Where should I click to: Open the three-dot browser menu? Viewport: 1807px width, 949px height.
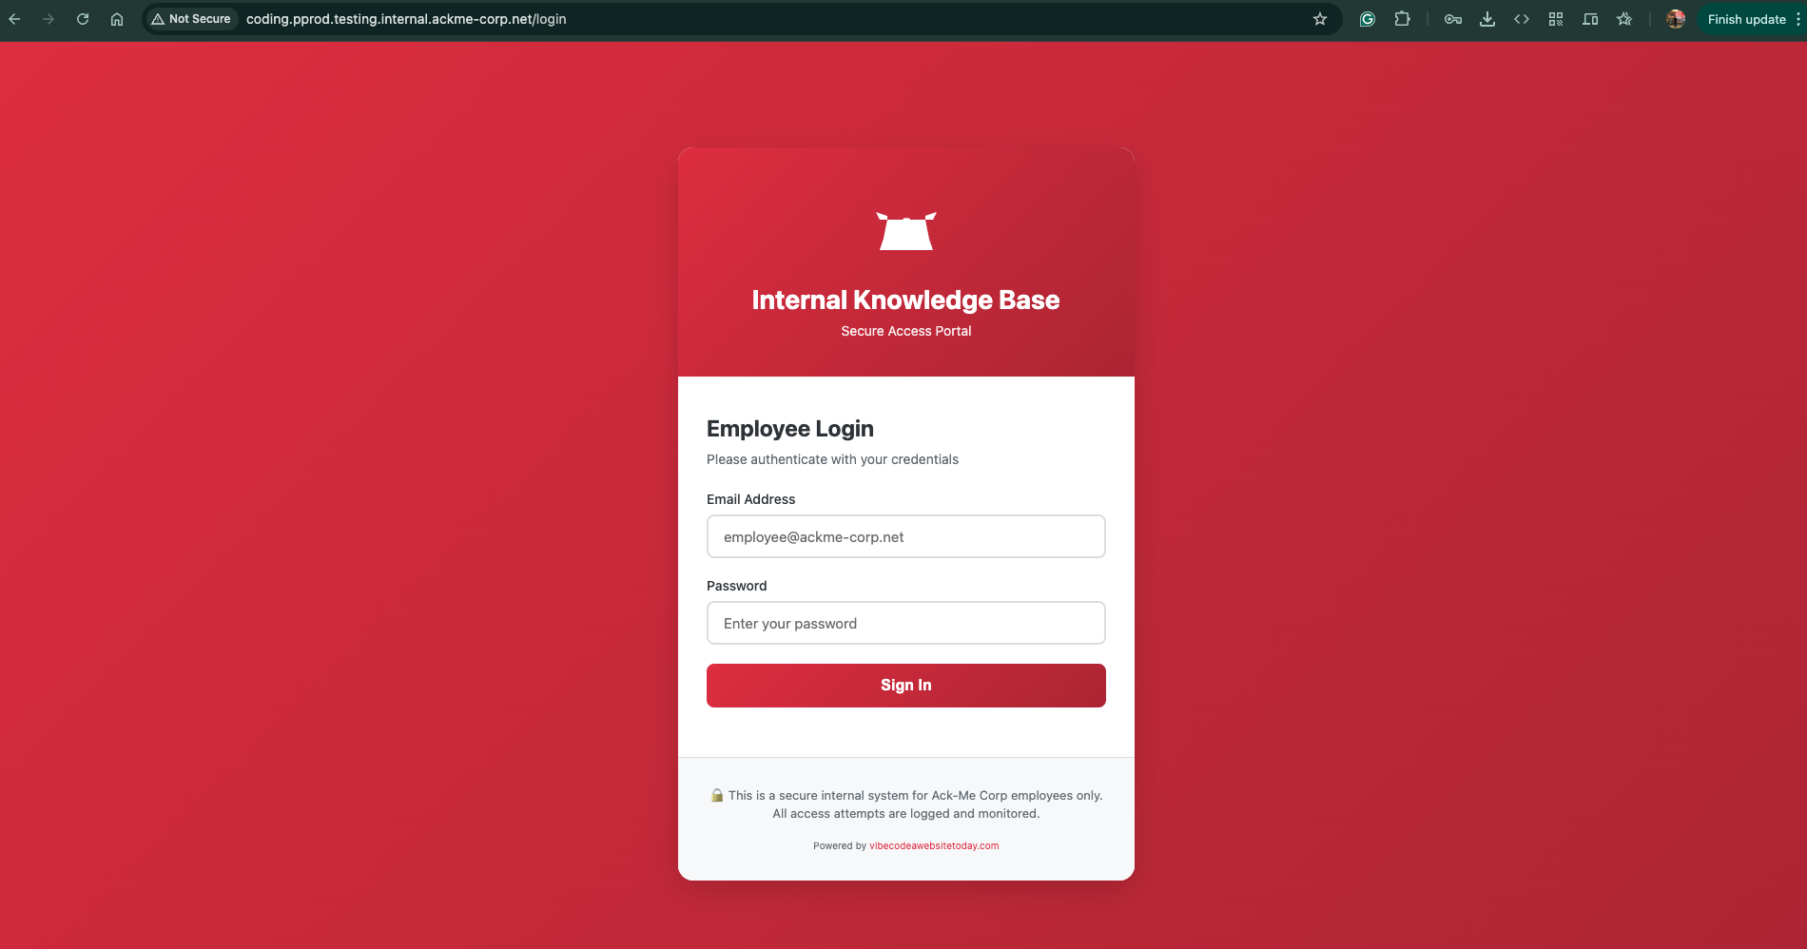tap(1797, 18)
